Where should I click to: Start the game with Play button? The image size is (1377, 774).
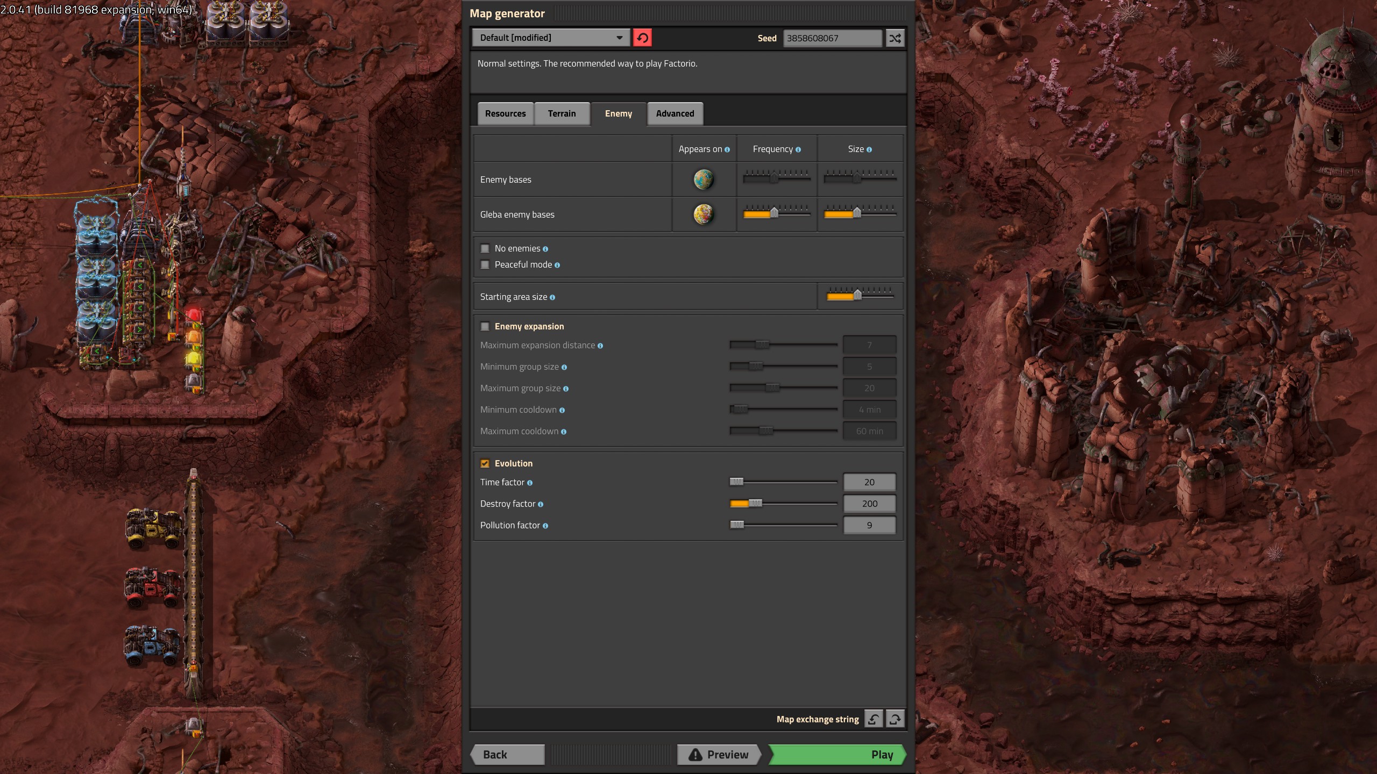tap(837, 755)
